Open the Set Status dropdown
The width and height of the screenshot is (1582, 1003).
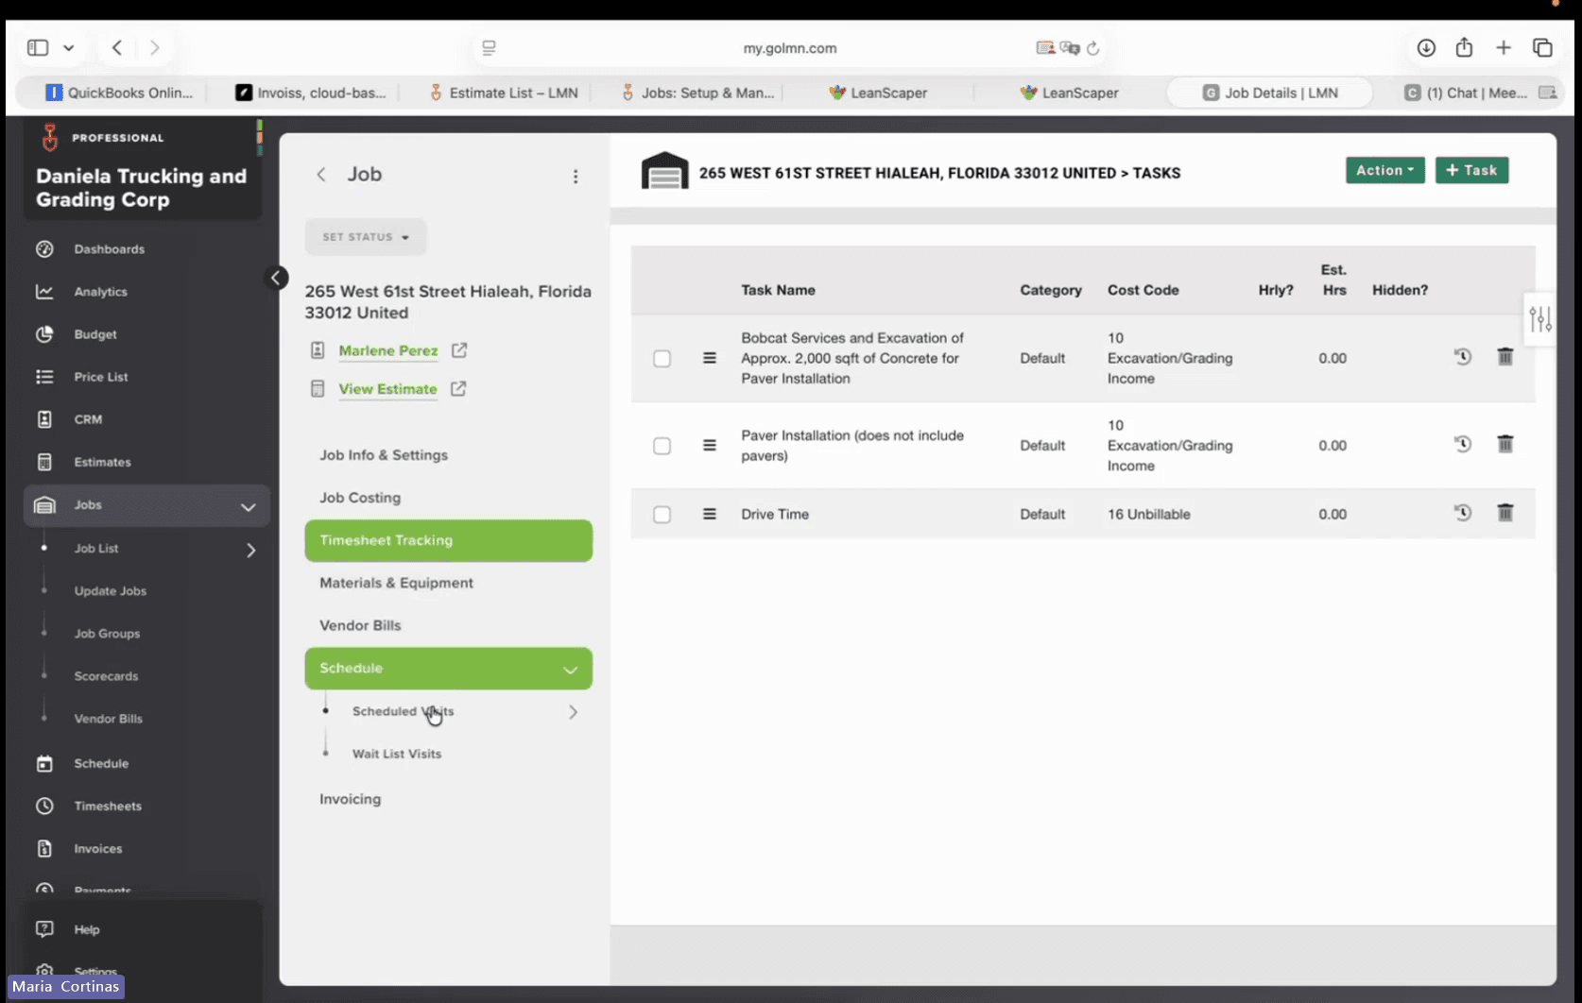(366, 237)
